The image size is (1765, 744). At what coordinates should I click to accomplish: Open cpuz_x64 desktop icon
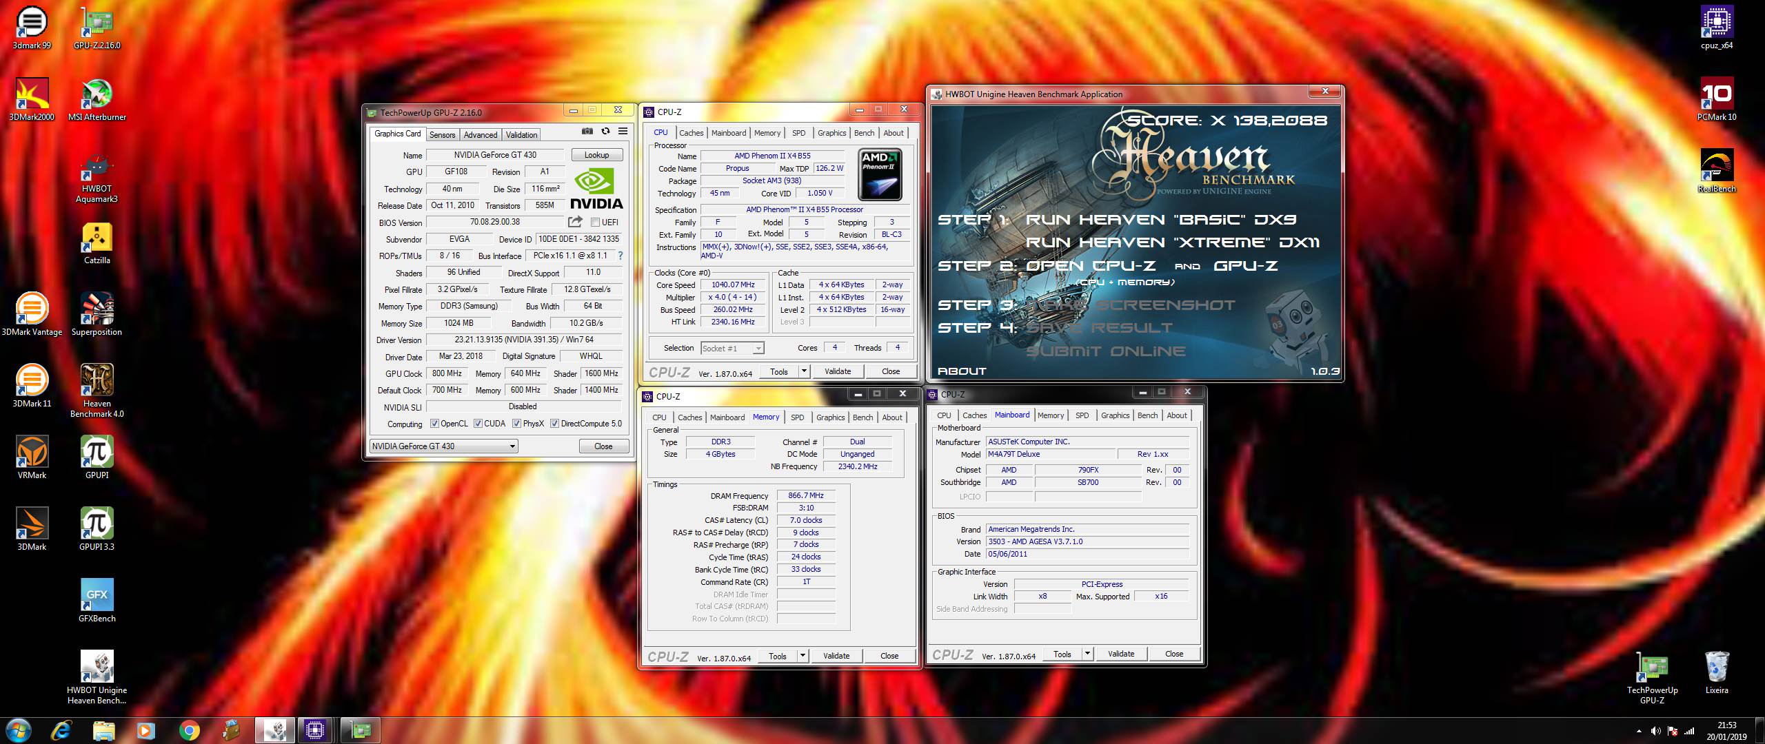[1717, 28]
